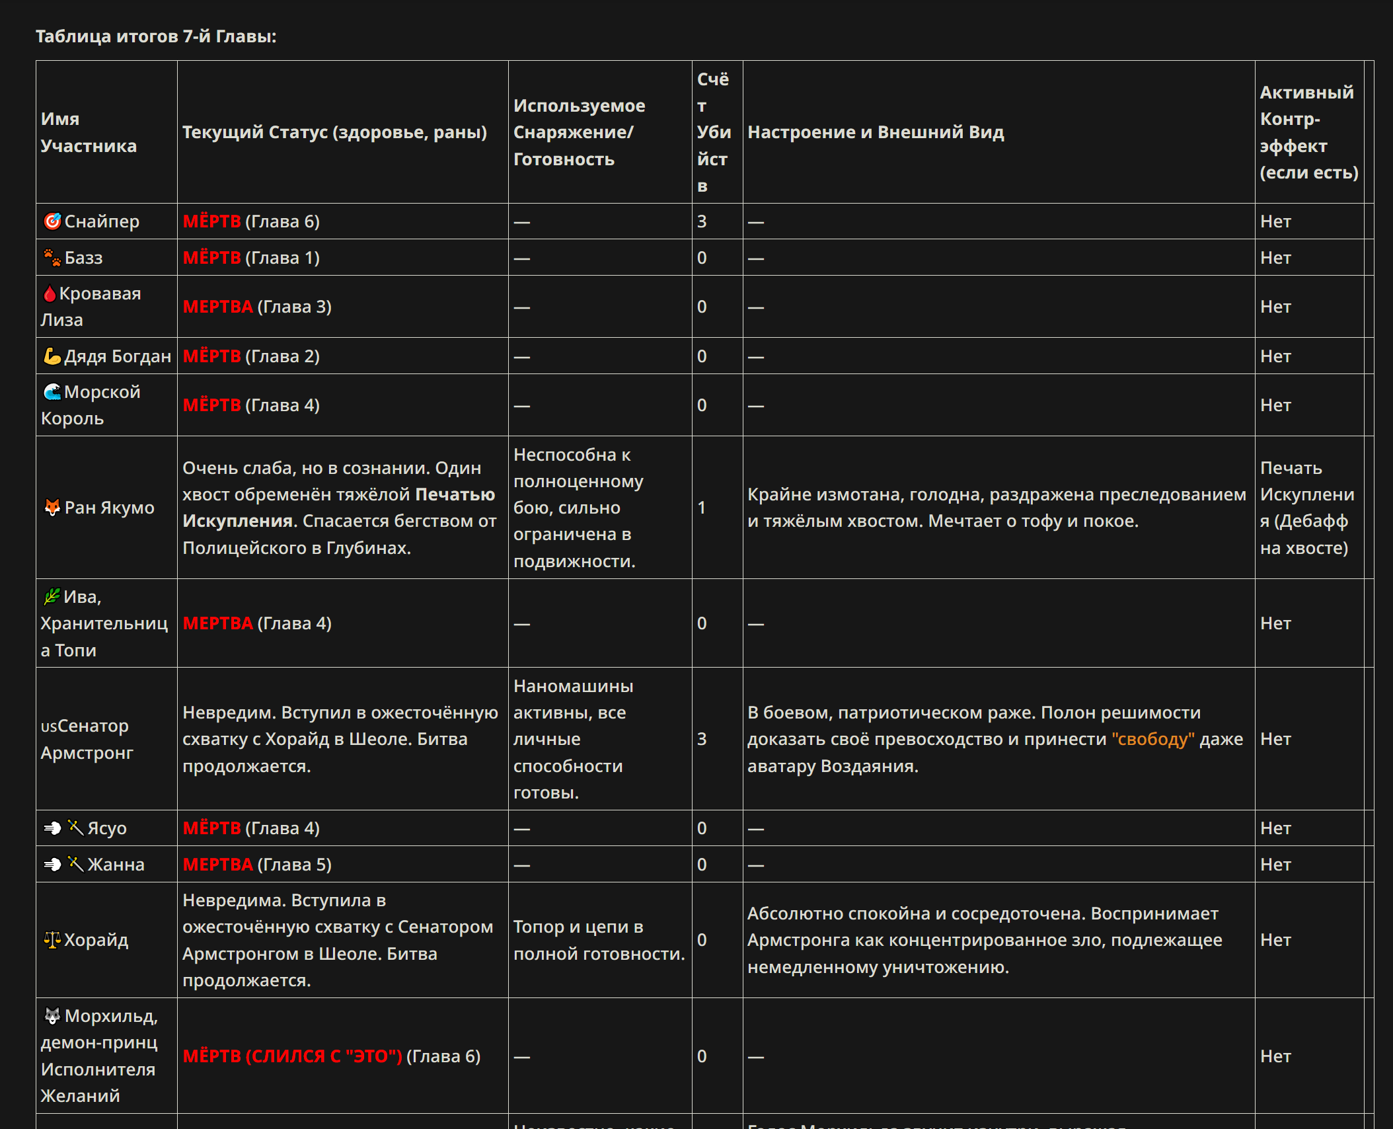
Task: Click Ива's status МЕРТВА (Глава 4)
Action: tap(257, 623)
